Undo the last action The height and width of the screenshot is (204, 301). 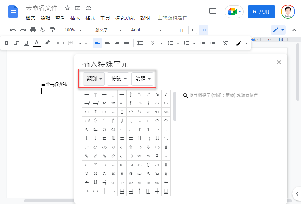(13, 30)
